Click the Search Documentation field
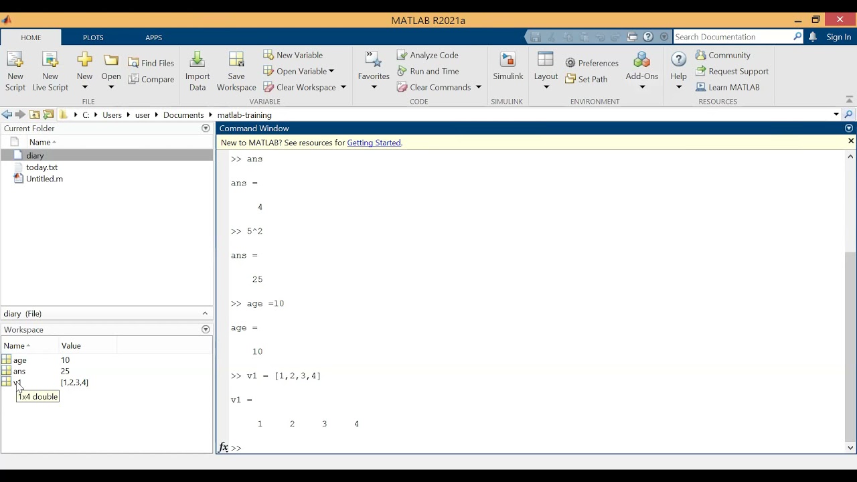Viewport: 857px width, 482px height. [x=733, y=37]
